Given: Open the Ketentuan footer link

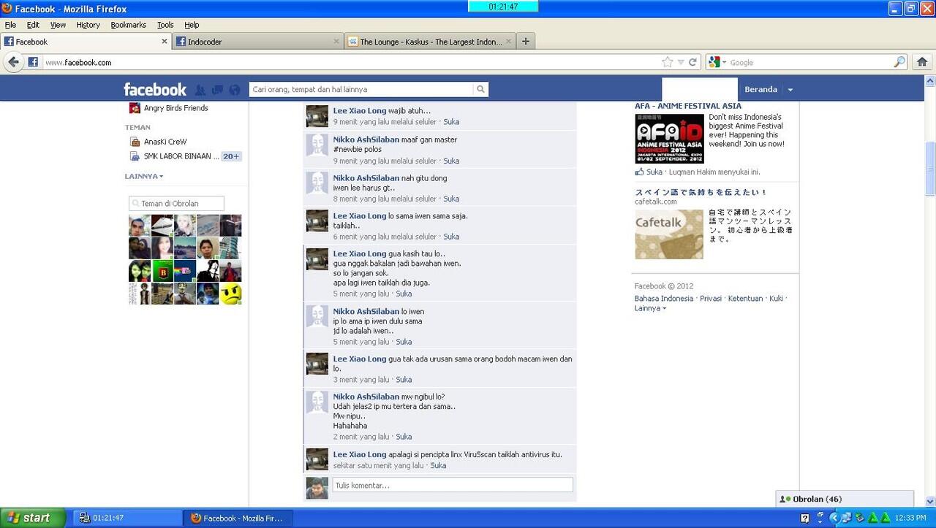Looking at the screenshot, I should tap(745, 299).
